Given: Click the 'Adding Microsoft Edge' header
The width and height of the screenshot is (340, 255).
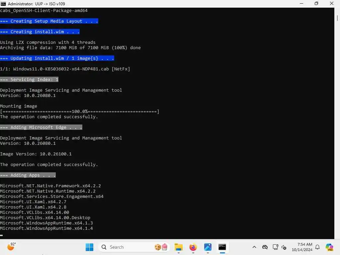Looking at the screenshot, I should click(x=41, y=127).
